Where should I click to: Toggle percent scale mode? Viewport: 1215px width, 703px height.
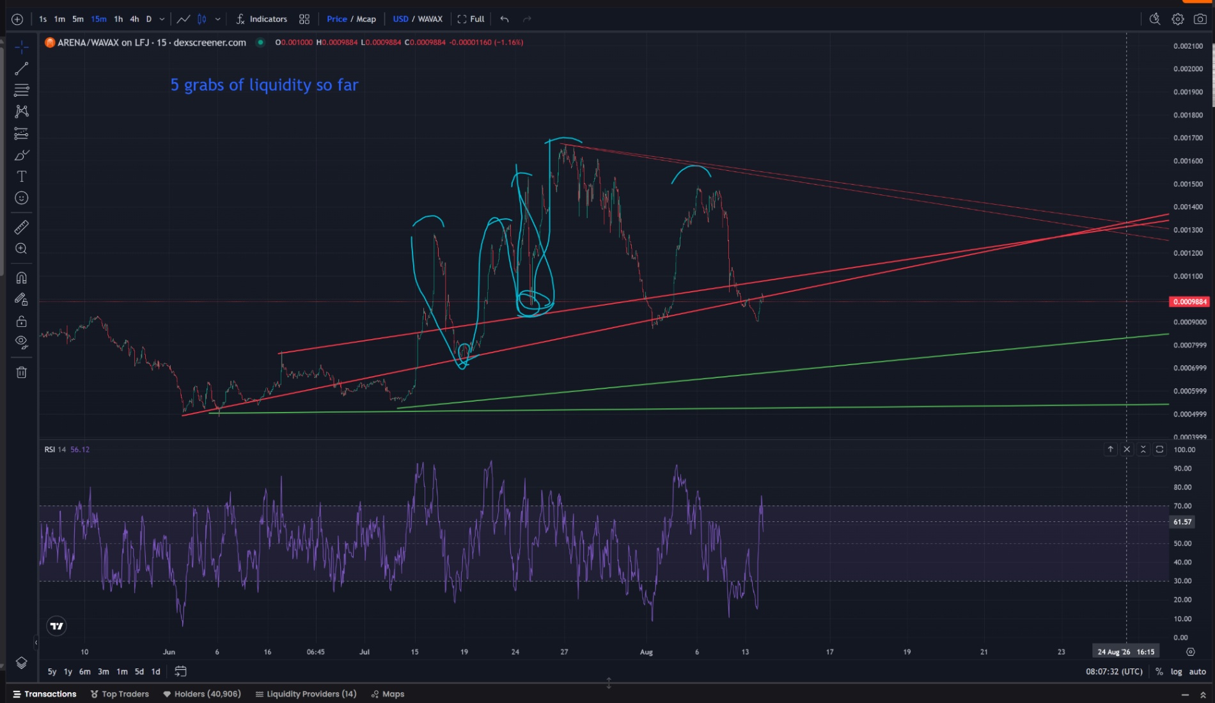click(1159, 672)
